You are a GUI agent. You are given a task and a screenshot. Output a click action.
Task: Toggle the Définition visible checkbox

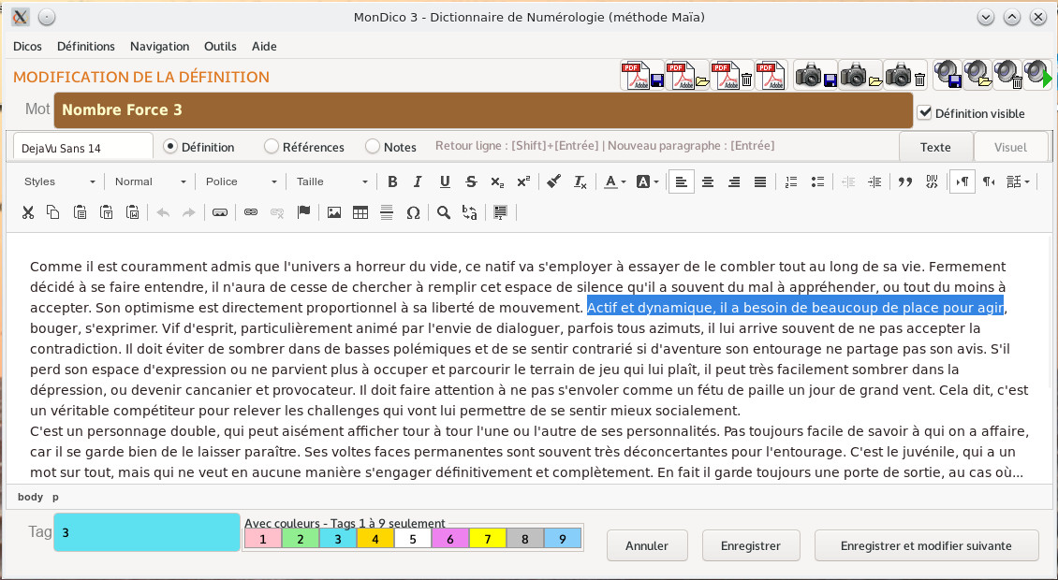(x=925, y=112)
